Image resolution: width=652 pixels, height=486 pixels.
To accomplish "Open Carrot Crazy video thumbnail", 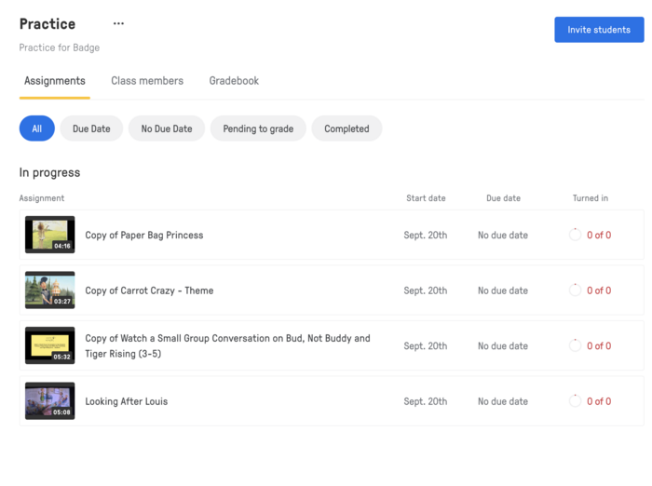I will [50, 290].
